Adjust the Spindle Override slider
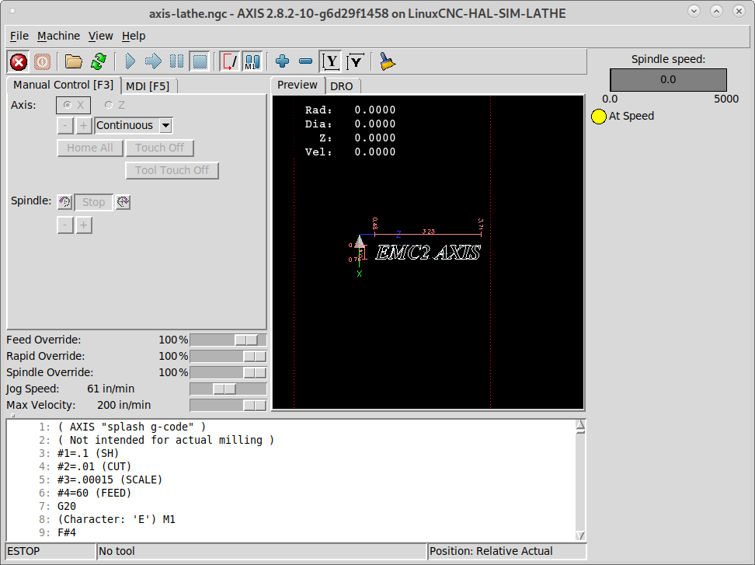Viewport: 755px width, 565px height. 228,373
